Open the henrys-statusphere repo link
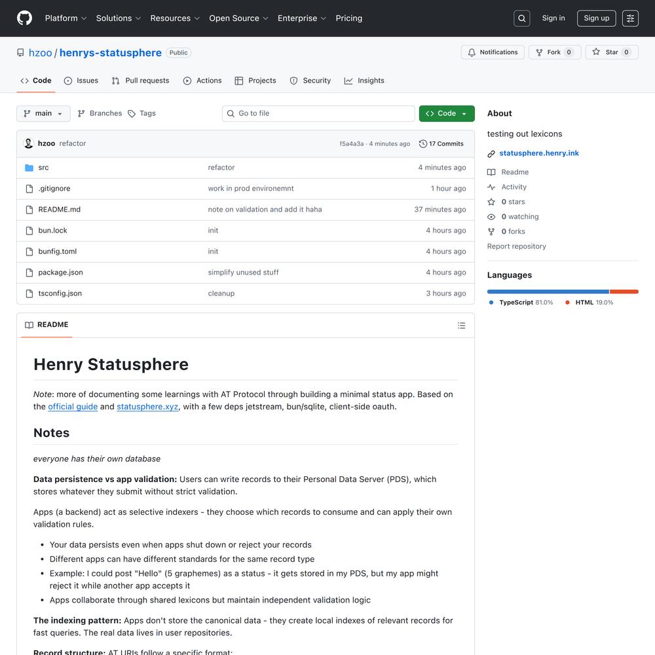Viewport: 655px width, 655px height. [110, 53]
